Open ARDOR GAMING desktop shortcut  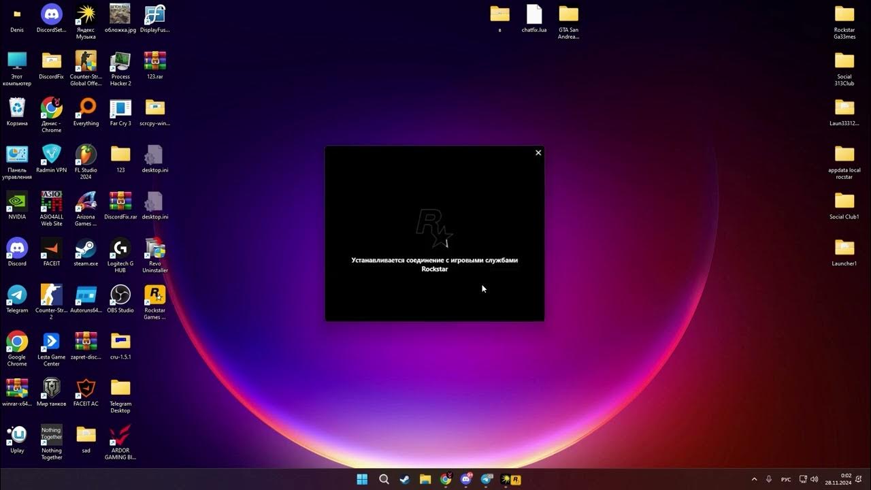tap(120, 442)
